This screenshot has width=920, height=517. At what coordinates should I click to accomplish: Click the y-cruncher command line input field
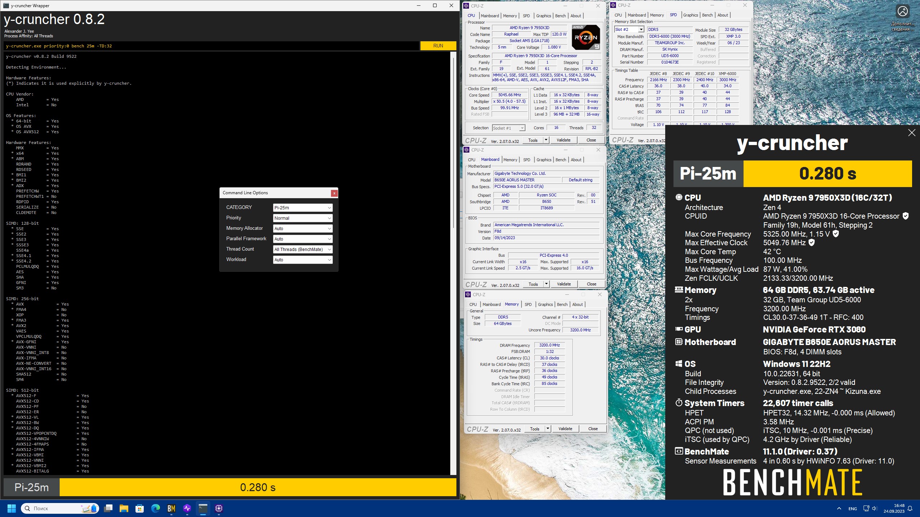click(x=211, y=46)
